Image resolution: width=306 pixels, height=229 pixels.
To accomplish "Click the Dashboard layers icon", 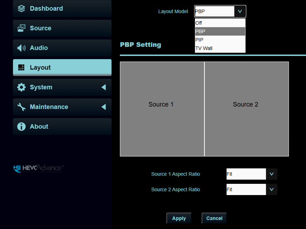I will coord(22,9).
